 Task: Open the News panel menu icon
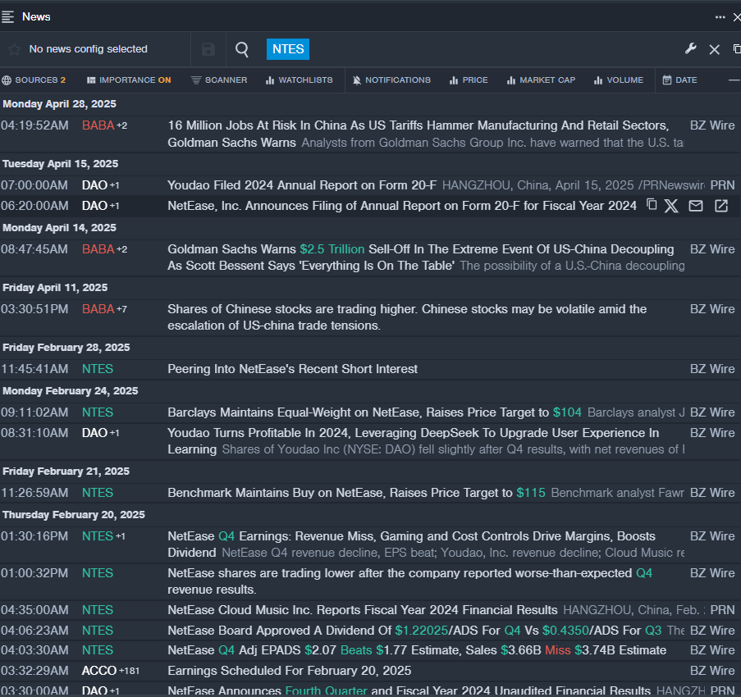click(7, 17)
